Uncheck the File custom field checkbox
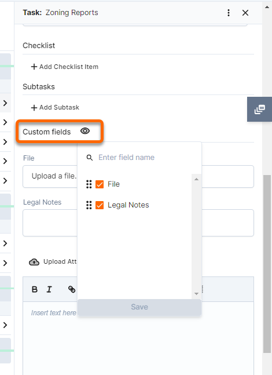The height and width of the screenshot is (375, 272). 100,184
